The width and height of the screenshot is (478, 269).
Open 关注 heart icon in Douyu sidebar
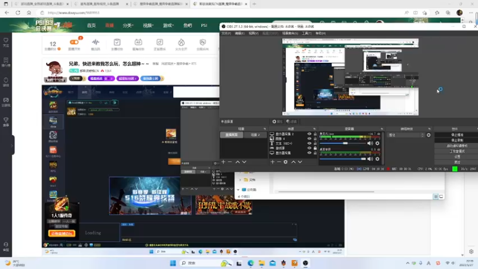click(6, 42)
